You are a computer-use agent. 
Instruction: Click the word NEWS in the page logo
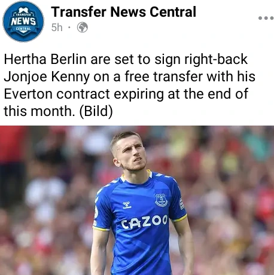click(23, 22)
